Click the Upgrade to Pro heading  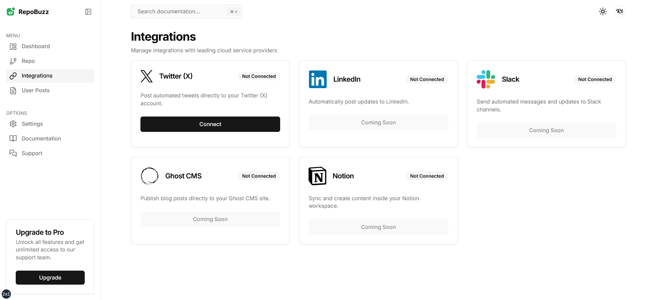[x=40, y=232]
